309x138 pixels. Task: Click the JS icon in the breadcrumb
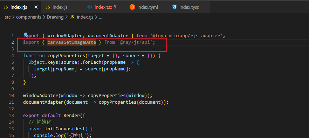point(72,17)
